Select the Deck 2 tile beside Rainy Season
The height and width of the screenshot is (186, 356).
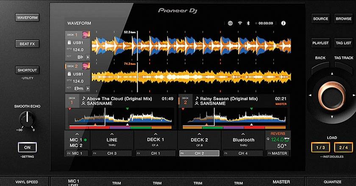pos(185,101)
